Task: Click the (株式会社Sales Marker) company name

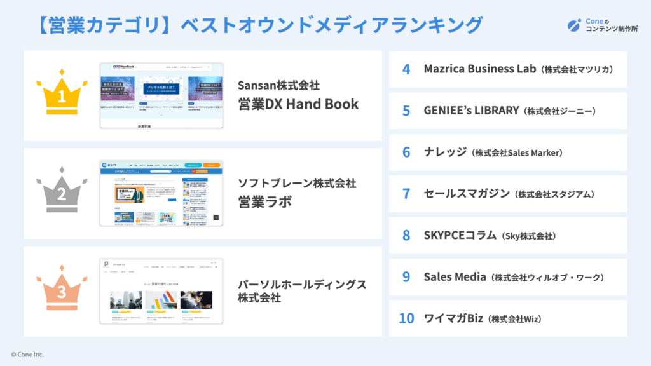Action: point(517,153)
